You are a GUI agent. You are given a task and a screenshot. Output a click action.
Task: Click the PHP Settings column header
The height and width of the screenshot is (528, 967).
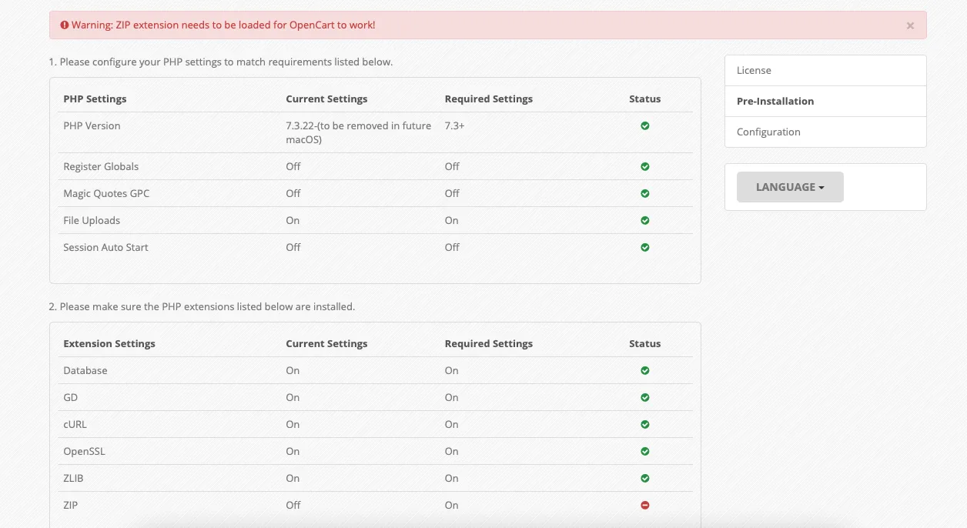tap(95, 99)
